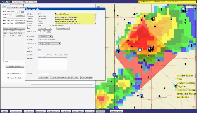The height and width of the screenshot is (113, 197).
Task: Check Show Archive LSRs option
Action: pos(8,73)
